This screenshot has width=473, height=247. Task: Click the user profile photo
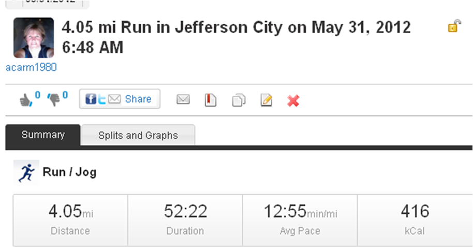(34, 38)
